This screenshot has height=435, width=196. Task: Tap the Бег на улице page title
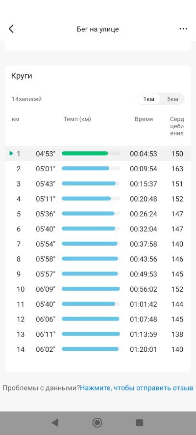point(98,29)
